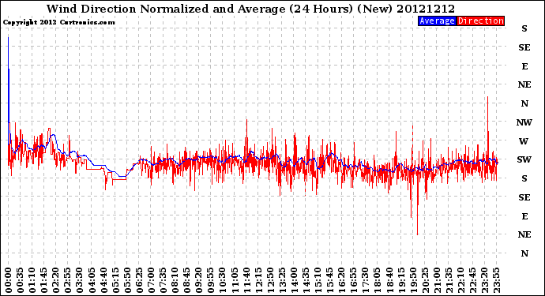Select the 08:10 time tick label
The width and height of the screenshot is (545, 296).
click(175, 280)
